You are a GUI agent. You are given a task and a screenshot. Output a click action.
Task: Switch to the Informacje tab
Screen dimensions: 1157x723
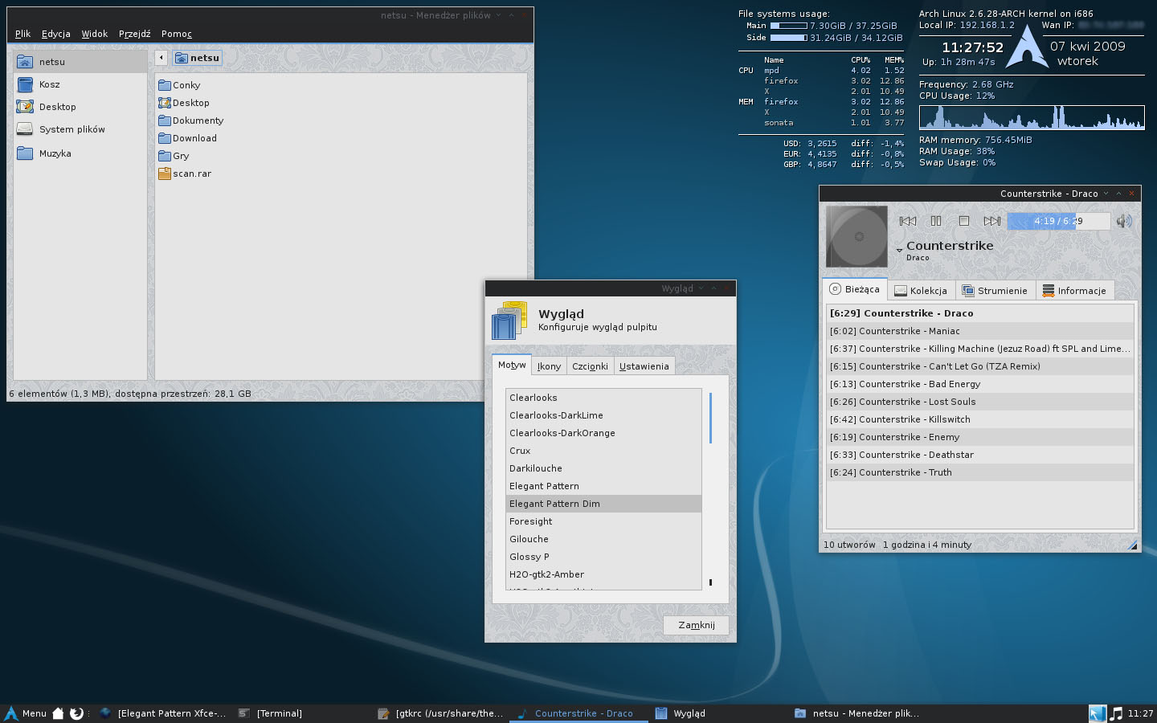pos(1074,291)
